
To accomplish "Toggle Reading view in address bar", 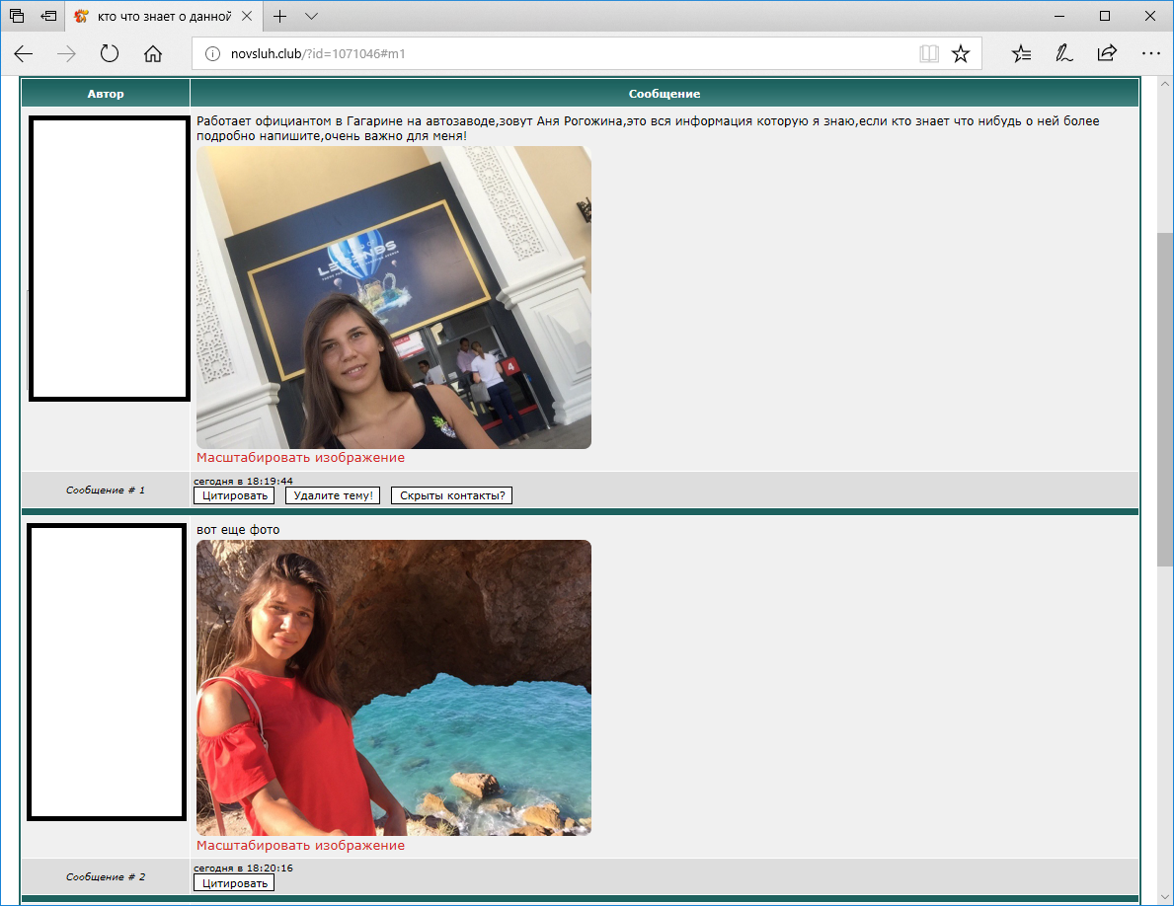I will point(928,54).
